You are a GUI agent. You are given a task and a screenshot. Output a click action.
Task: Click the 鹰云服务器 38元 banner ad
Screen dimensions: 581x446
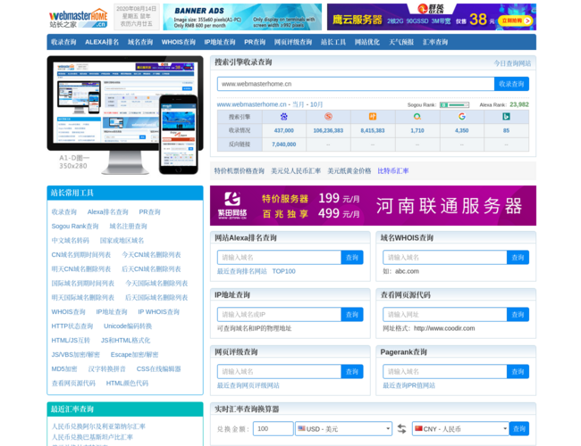point(432,17)
